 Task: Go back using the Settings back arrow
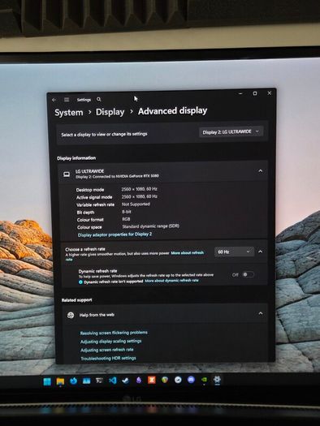point(54,100)
